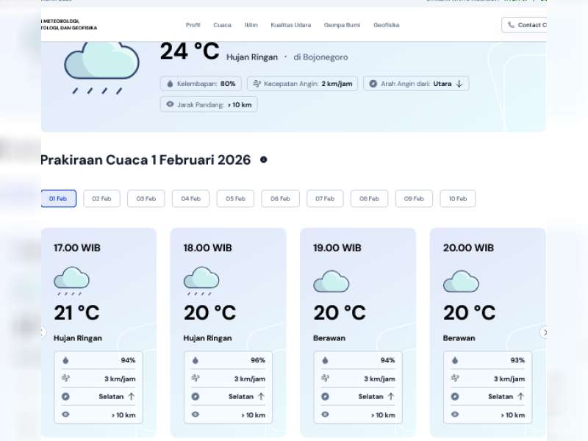Click the wind direction arrow beside Utara
The image size is (588, 441).
click(x=459, y=84)
